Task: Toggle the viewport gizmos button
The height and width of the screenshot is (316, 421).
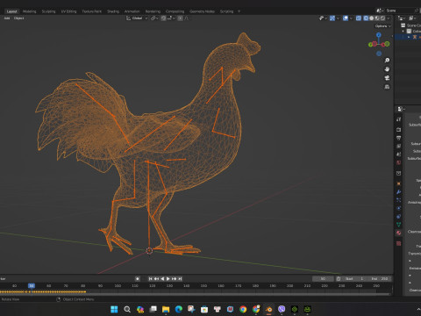Action: (x=332, y=18)
